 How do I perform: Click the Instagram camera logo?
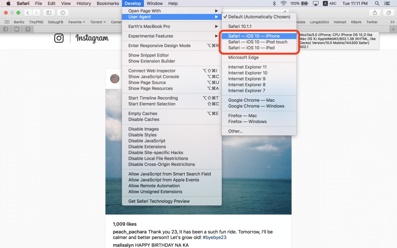click(59, 38)
